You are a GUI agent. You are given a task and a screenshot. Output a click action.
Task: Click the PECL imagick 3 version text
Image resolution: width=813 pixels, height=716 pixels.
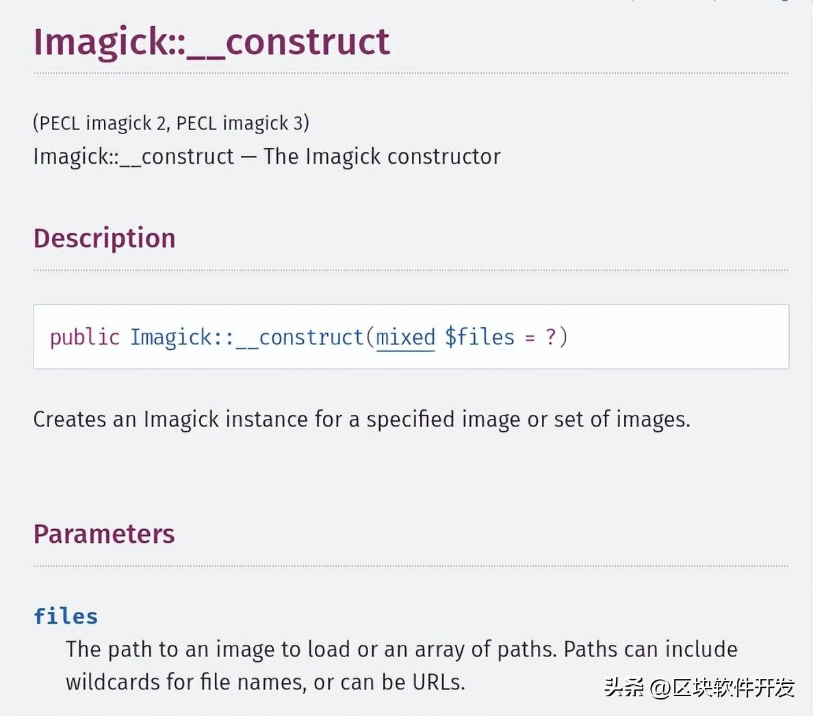click(x=240, y=123)
